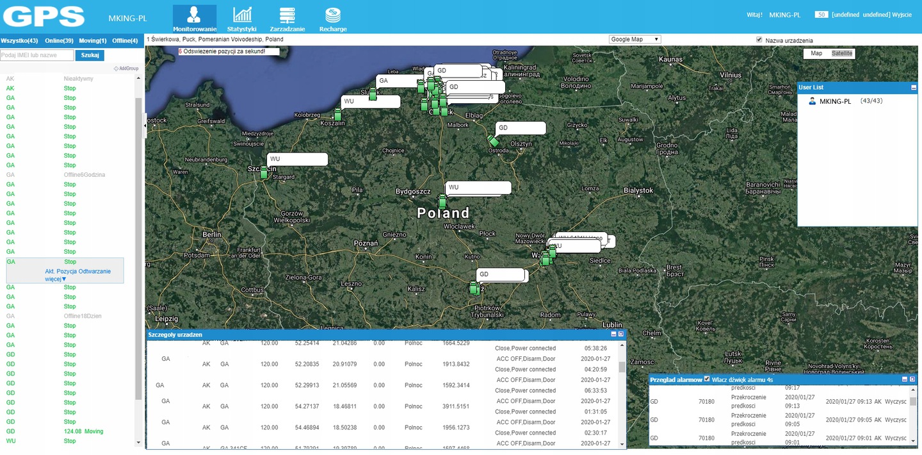Open the Google Map provider dropdown
Viewport: 922px width, 455px height.
(635, 40)
